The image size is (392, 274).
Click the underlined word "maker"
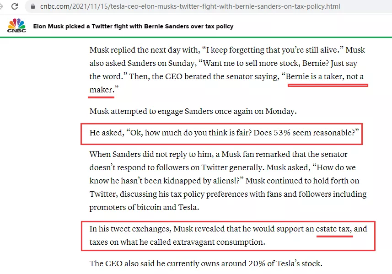pyautogui.click(x=101, y=90)
